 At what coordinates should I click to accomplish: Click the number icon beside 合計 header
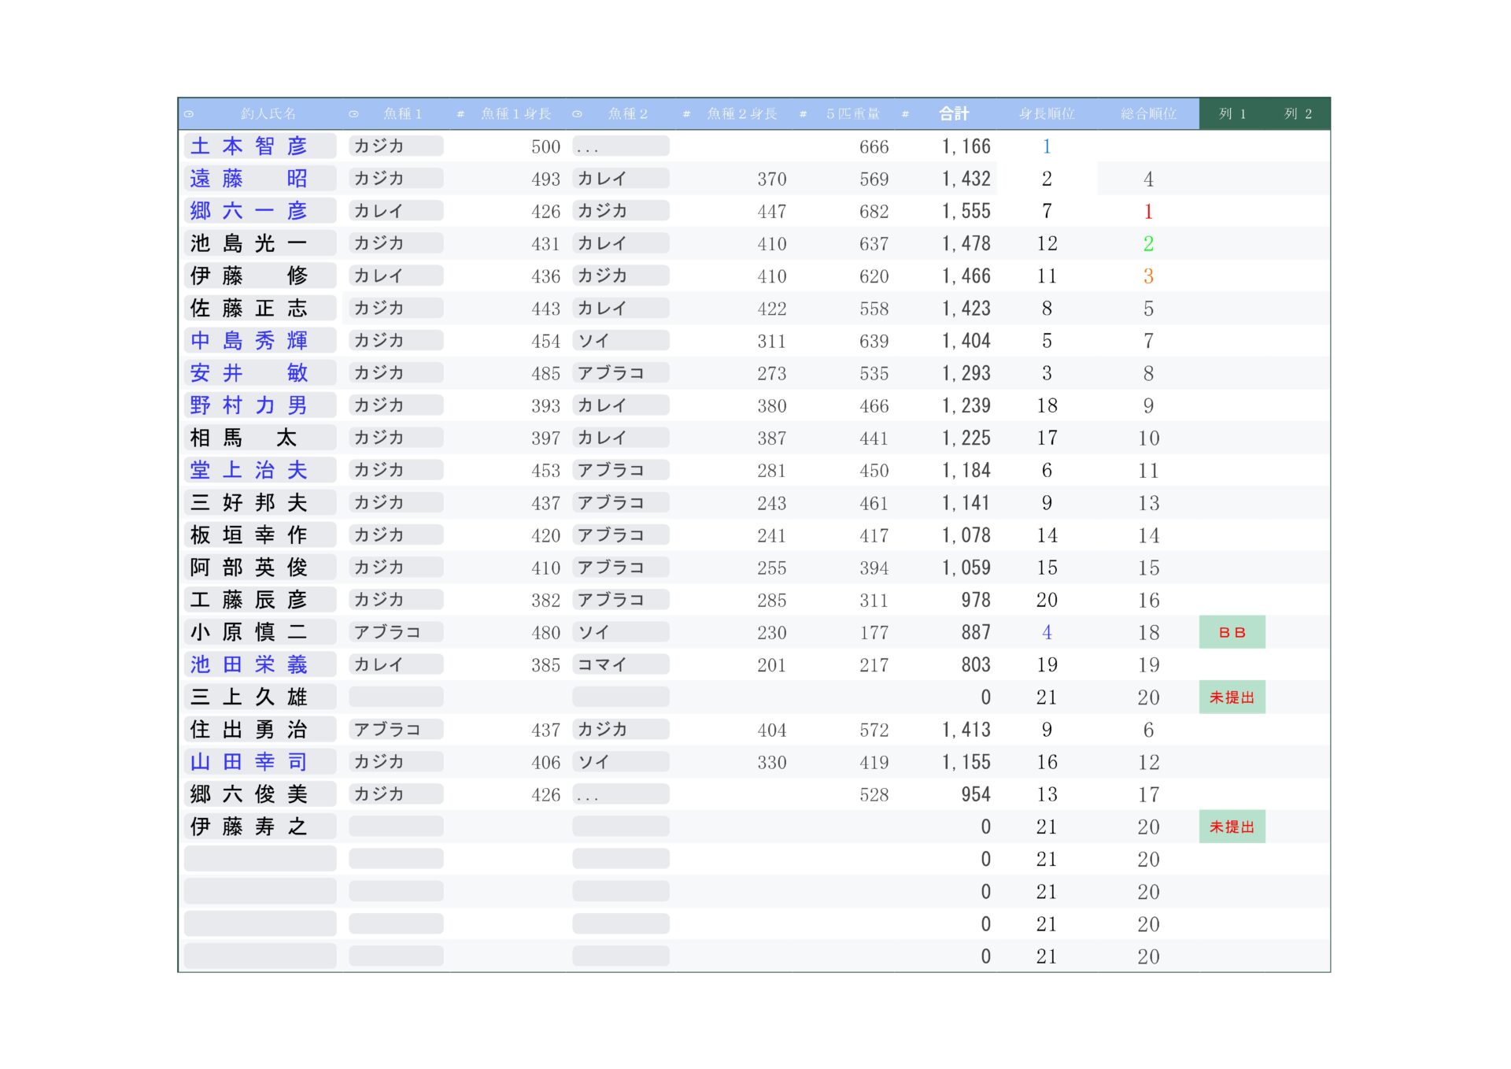(x=905, y=114)
